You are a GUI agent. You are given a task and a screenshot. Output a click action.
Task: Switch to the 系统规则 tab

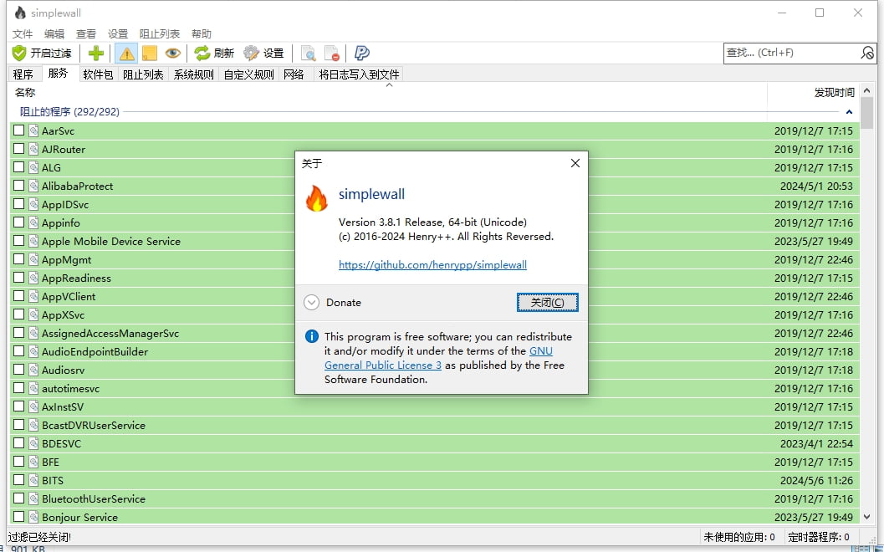click(194, 74)
